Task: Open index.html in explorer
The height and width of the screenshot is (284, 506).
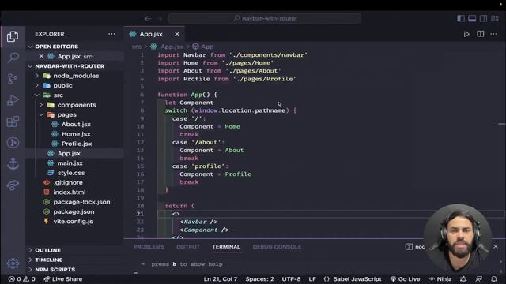Action: click(70, 192)
